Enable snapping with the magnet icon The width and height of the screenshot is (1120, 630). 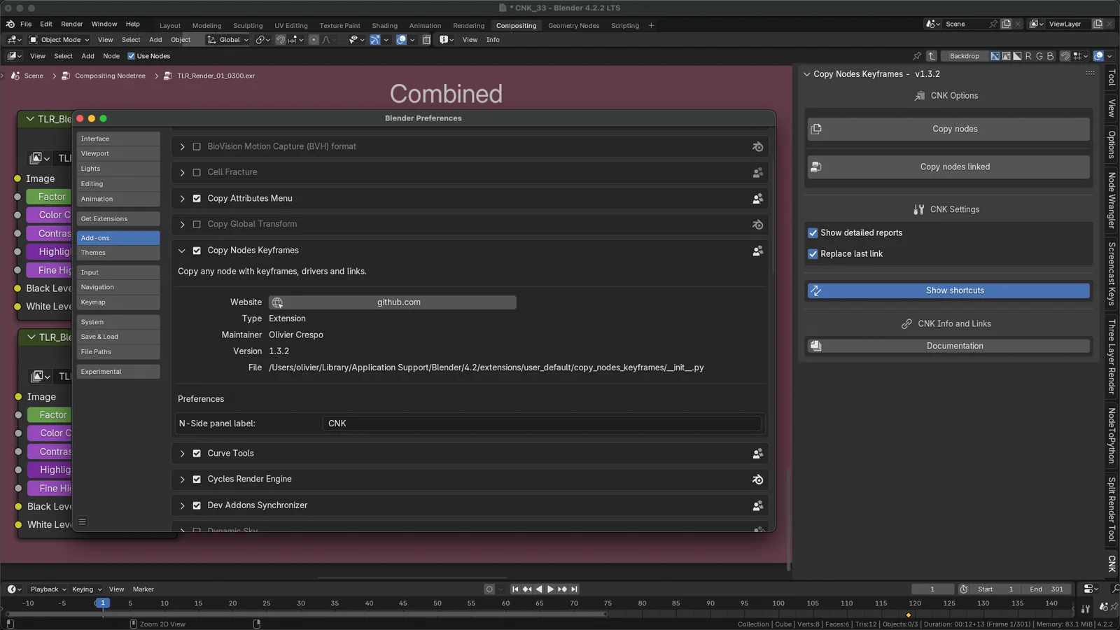tap(280, 40)
